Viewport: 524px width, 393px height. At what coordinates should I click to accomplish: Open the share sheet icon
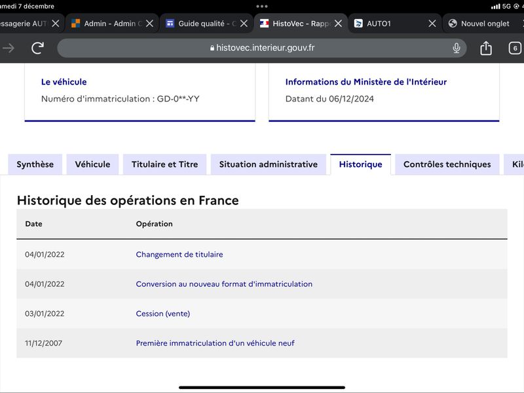tap(486, 48)
